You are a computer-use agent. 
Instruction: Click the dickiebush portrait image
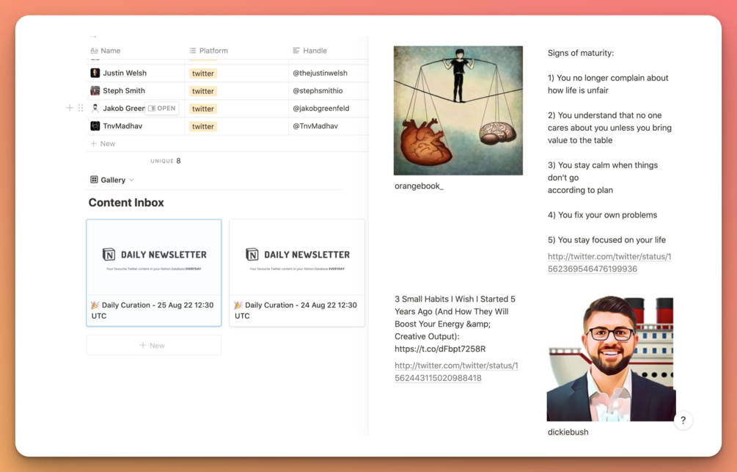(611, 359)
